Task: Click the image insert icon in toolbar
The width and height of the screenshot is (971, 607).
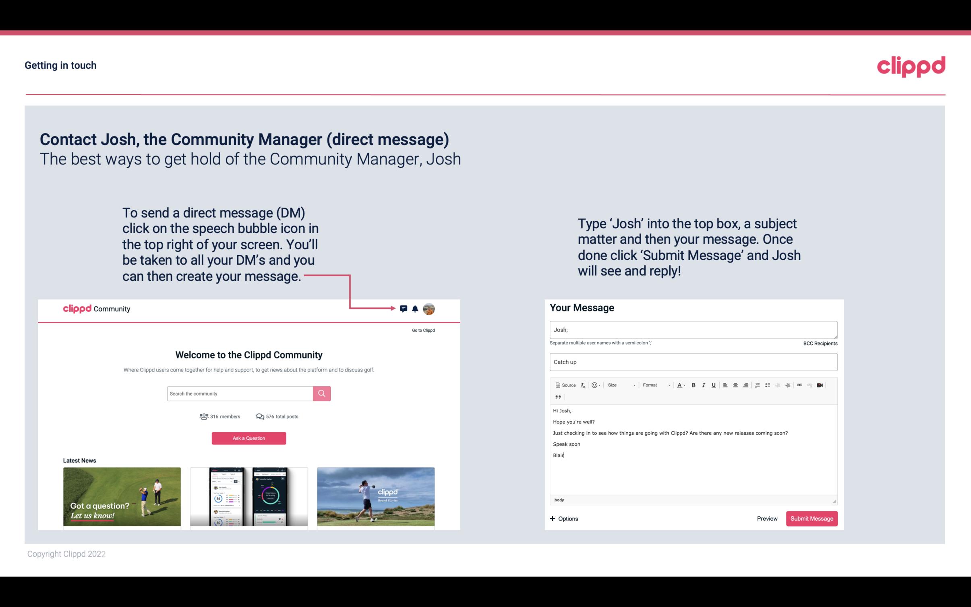Action: 821,385
